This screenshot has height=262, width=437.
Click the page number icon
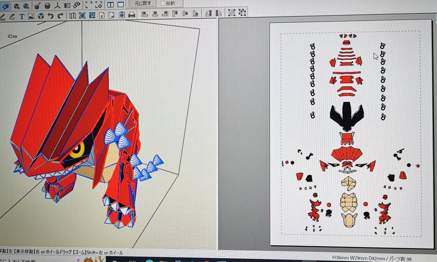(102, 15)
